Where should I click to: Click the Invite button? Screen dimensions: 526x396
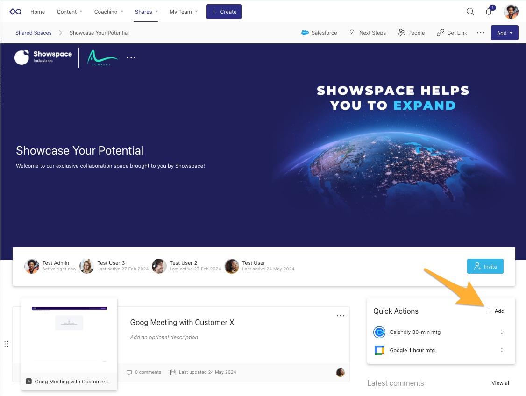485,266
